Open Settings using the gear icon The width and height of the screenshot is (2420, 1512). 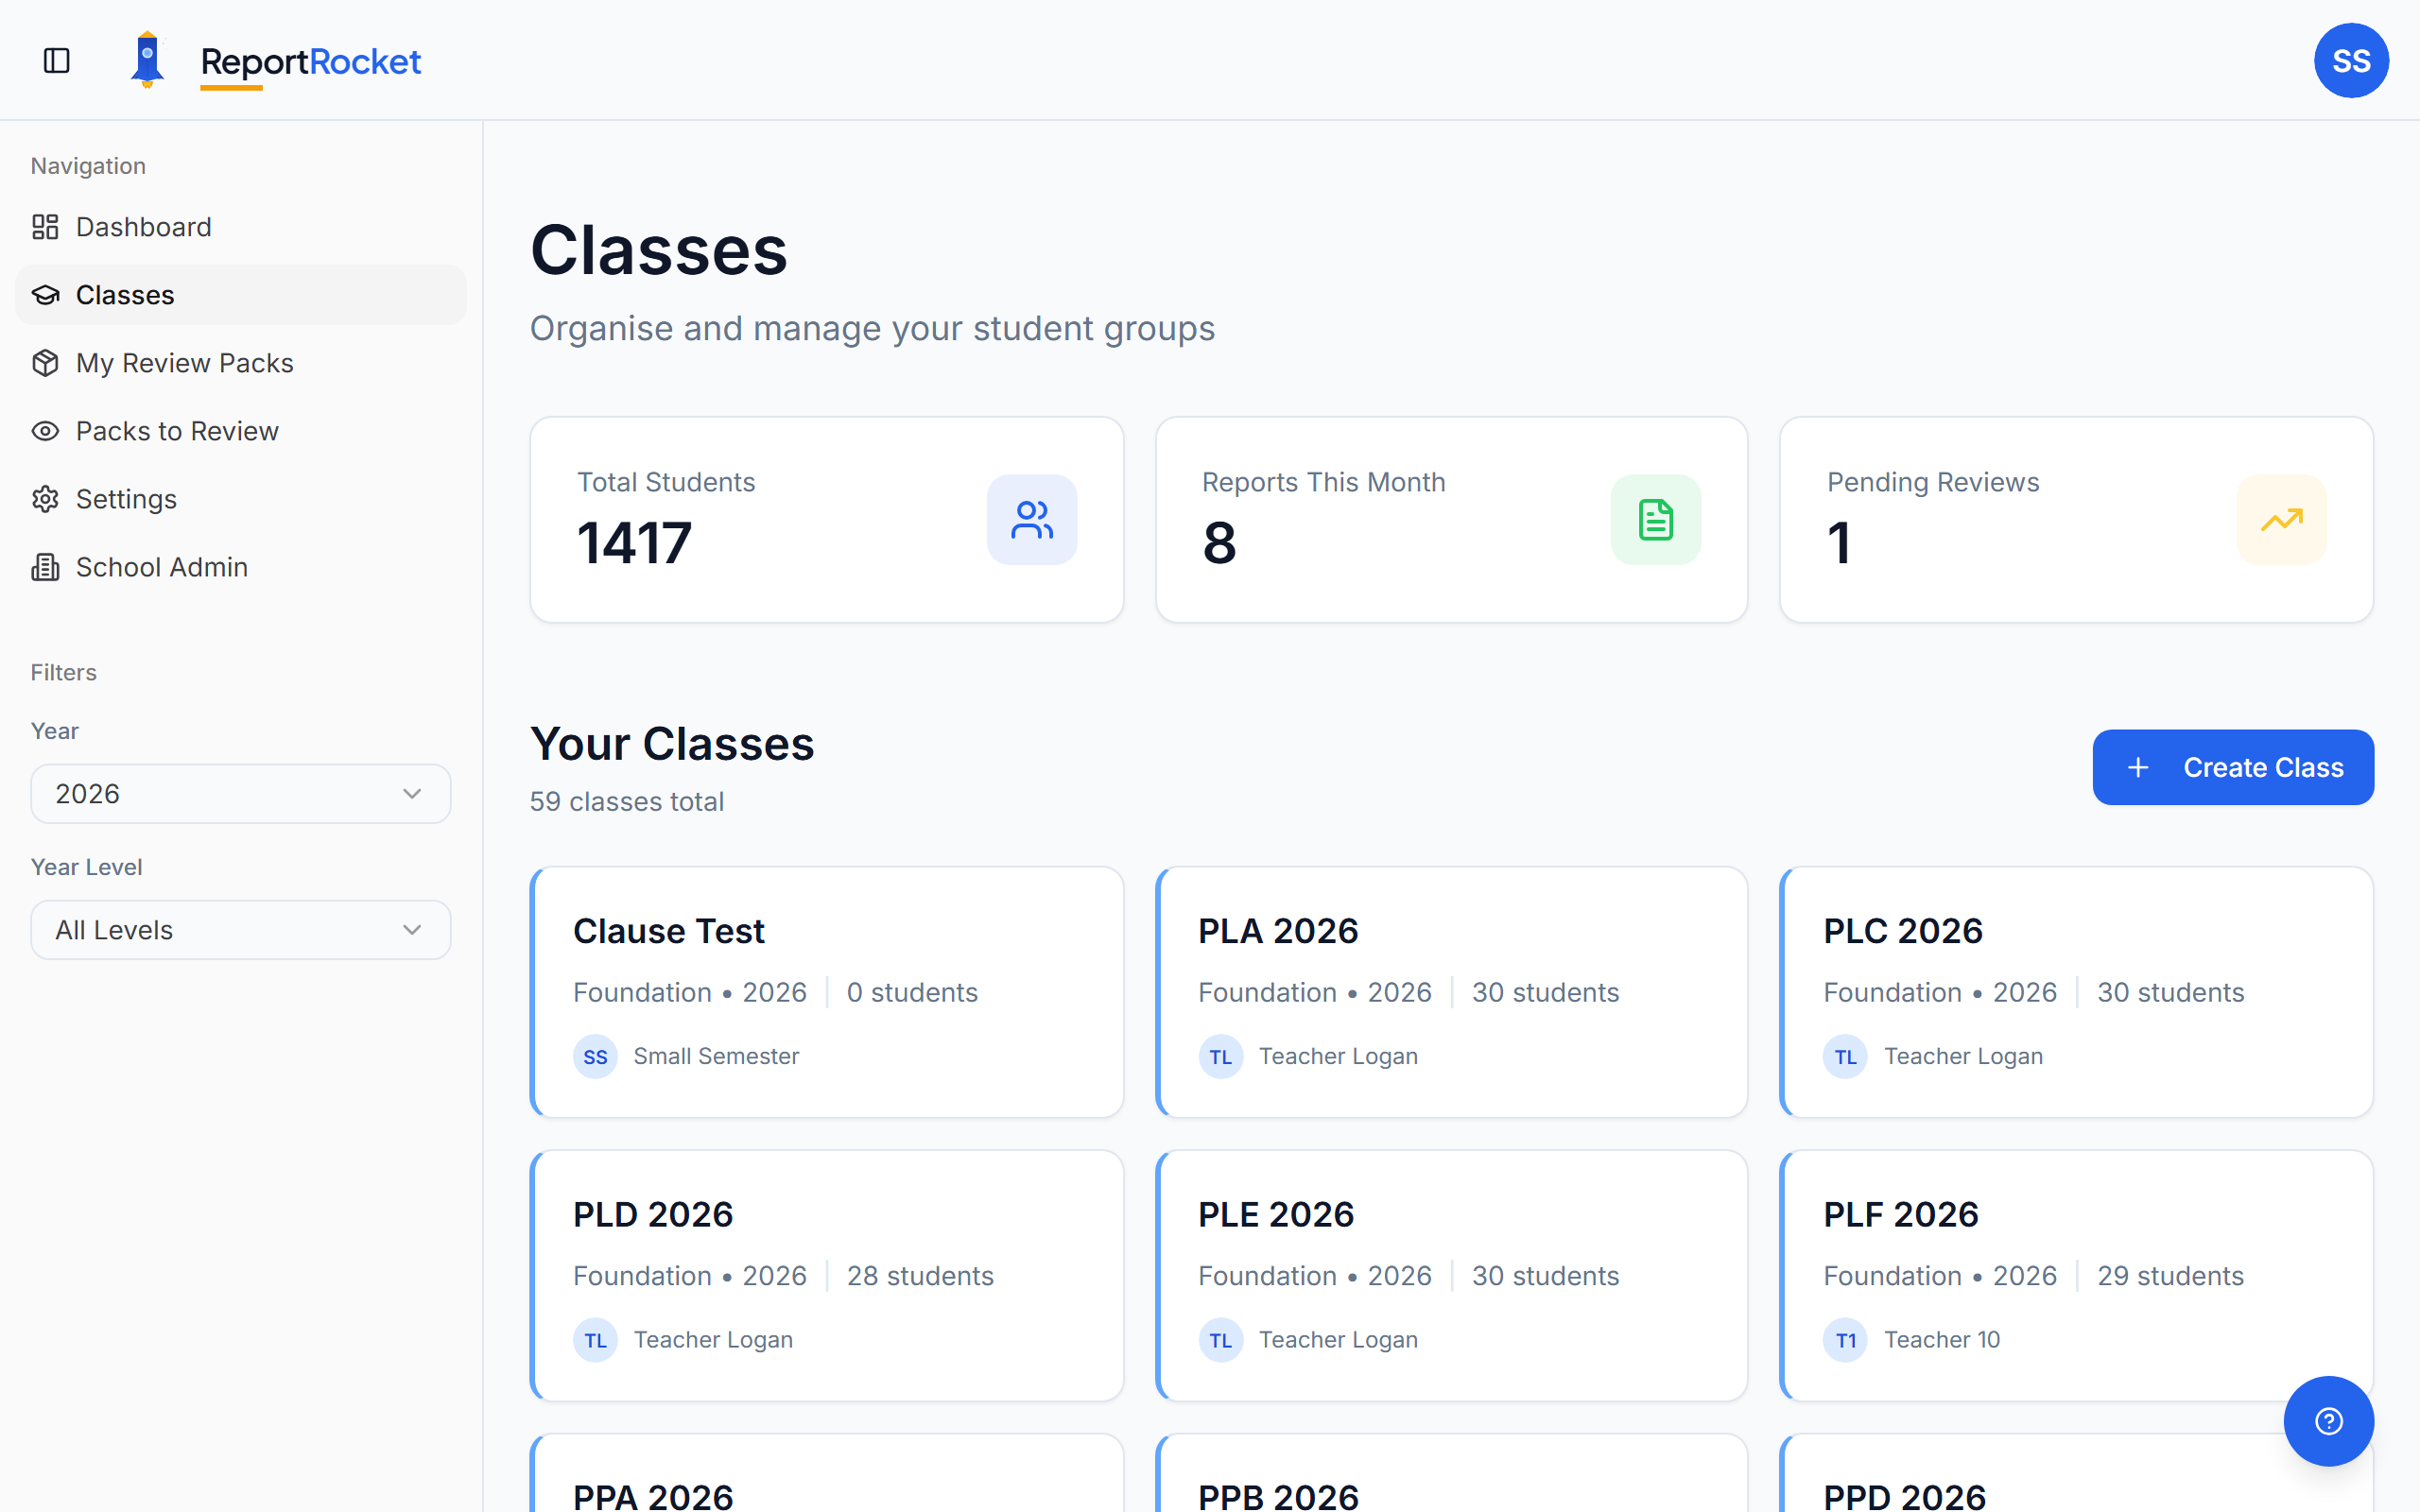coord(45,499)
